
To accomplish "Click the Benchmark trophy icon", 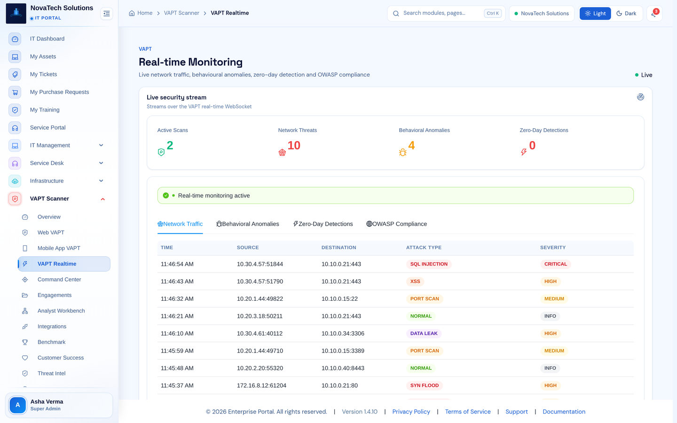I will coord(25,342).
